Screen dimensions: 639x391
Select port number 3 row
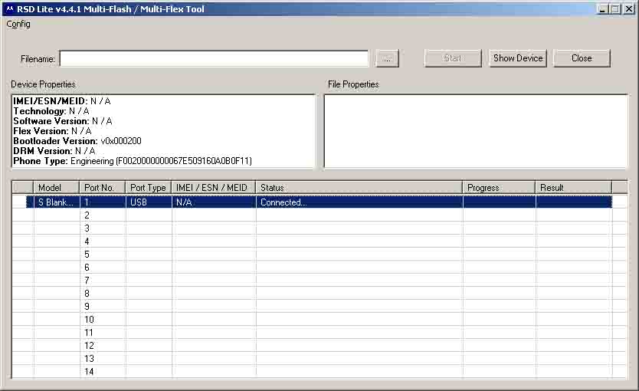click(319, 228)
